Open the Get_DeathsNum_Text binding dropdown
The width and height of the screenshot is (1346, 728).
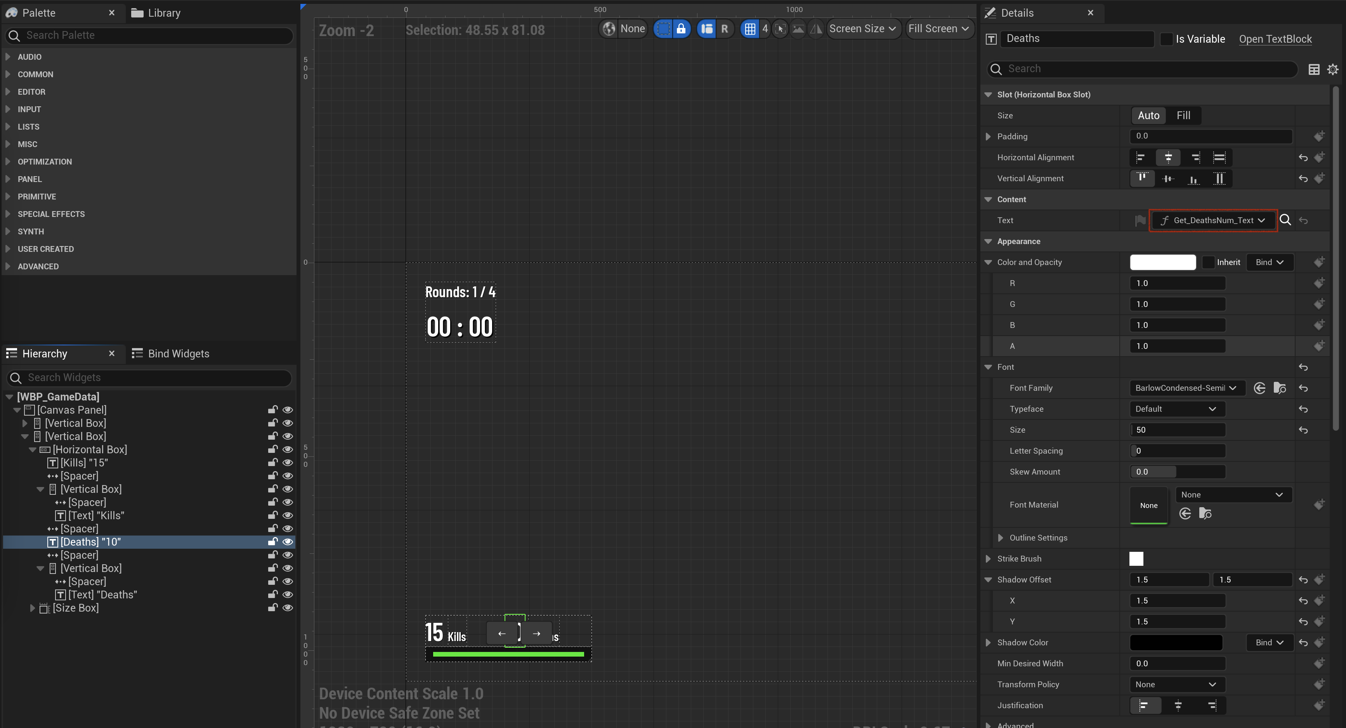(1213, 220)
